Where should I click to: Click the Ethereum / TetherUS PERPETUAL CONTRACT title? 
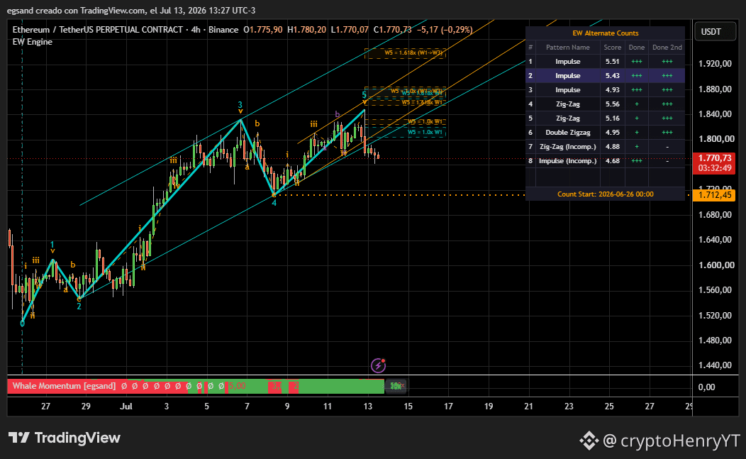coord(98,30)
